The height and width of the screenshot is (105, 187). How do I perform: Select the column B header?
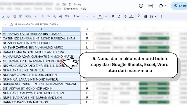[41, 29]
